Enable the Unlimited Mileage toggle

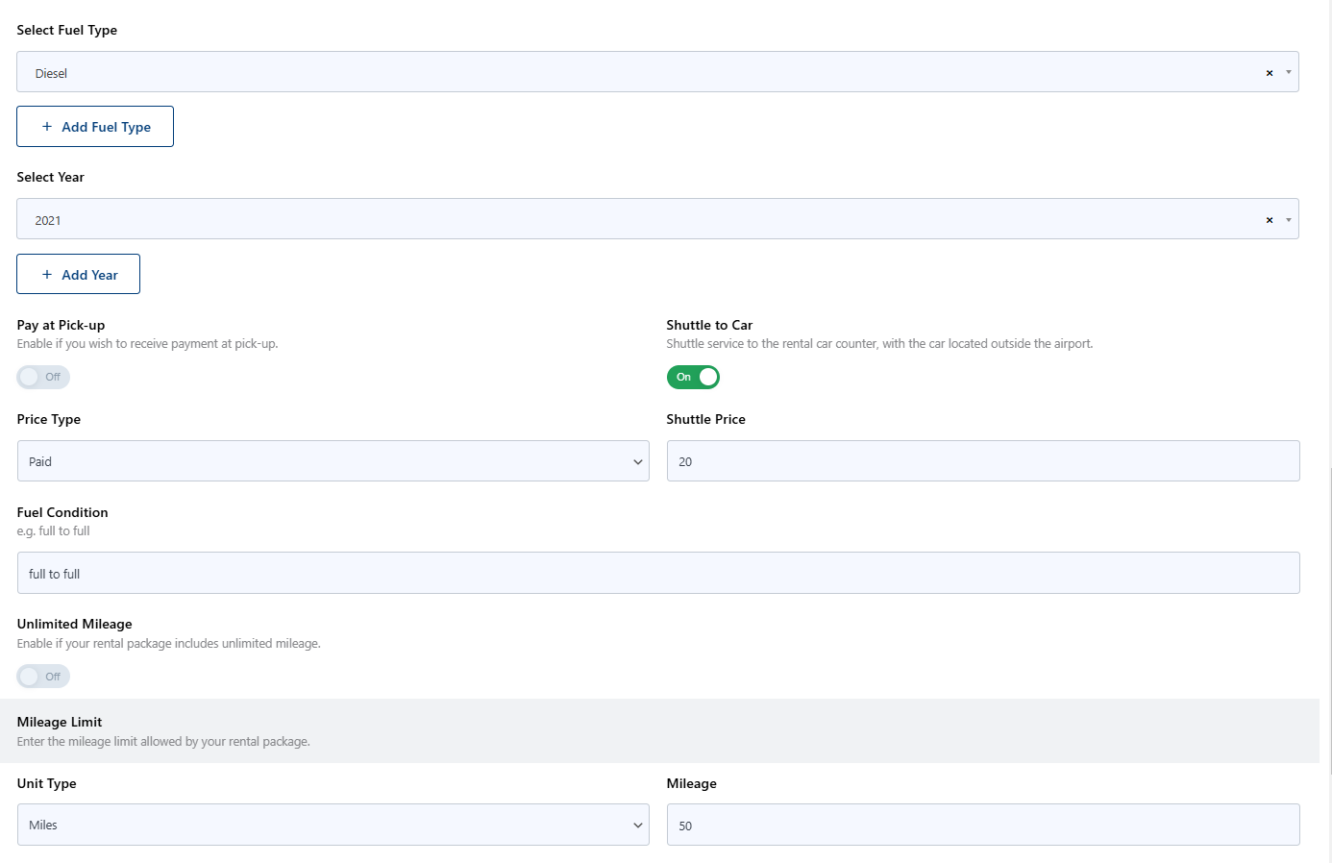point(43,677)
